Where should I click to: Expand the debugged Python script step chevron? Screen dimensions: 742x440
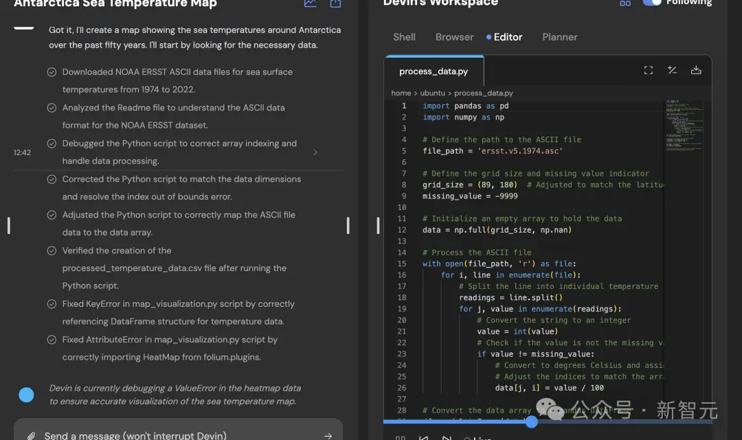[315, 152]
